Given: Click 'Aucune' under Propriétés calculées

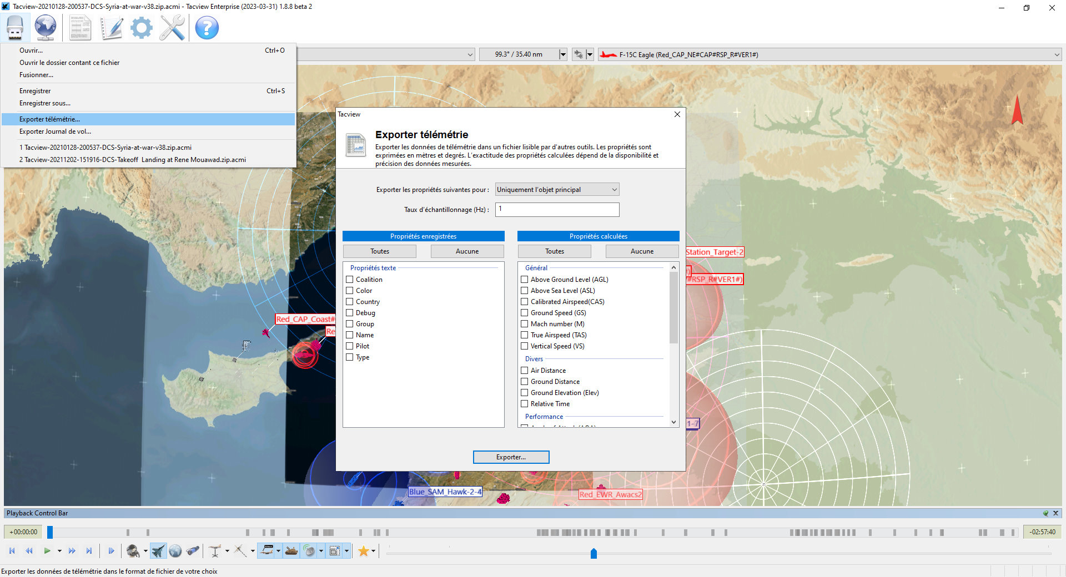Looking at the screenshot, I should (642, 251).
